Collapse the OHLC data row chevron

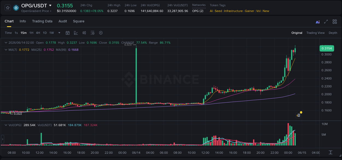6,43
